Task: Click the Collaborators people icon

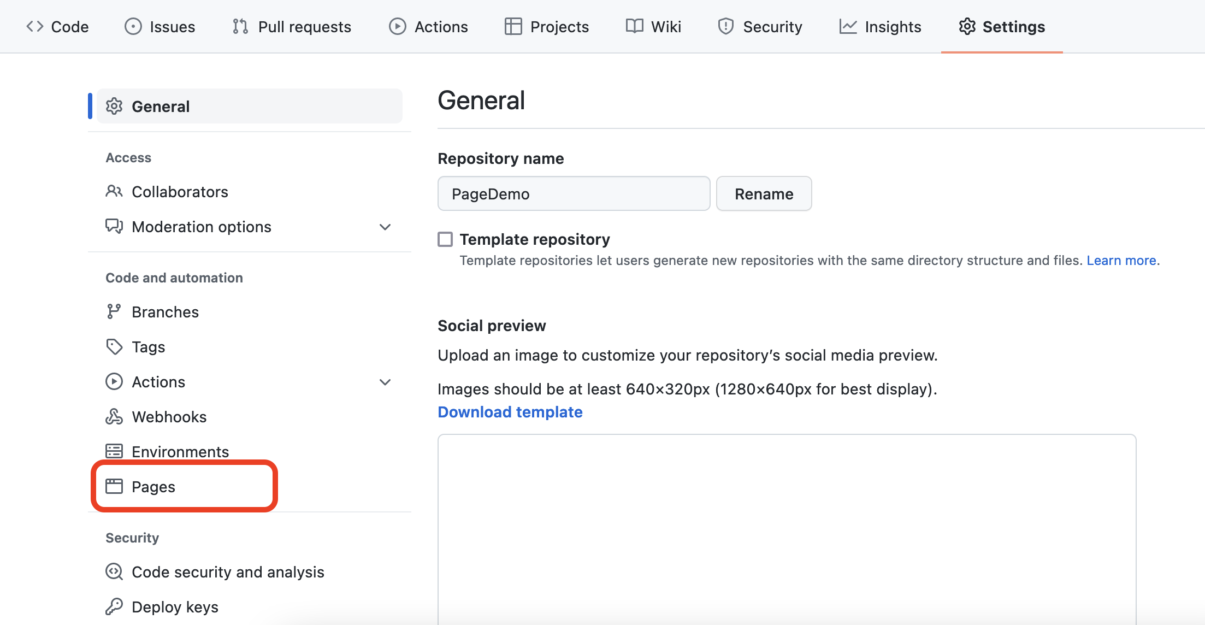Action: click(x=114, y=191)
